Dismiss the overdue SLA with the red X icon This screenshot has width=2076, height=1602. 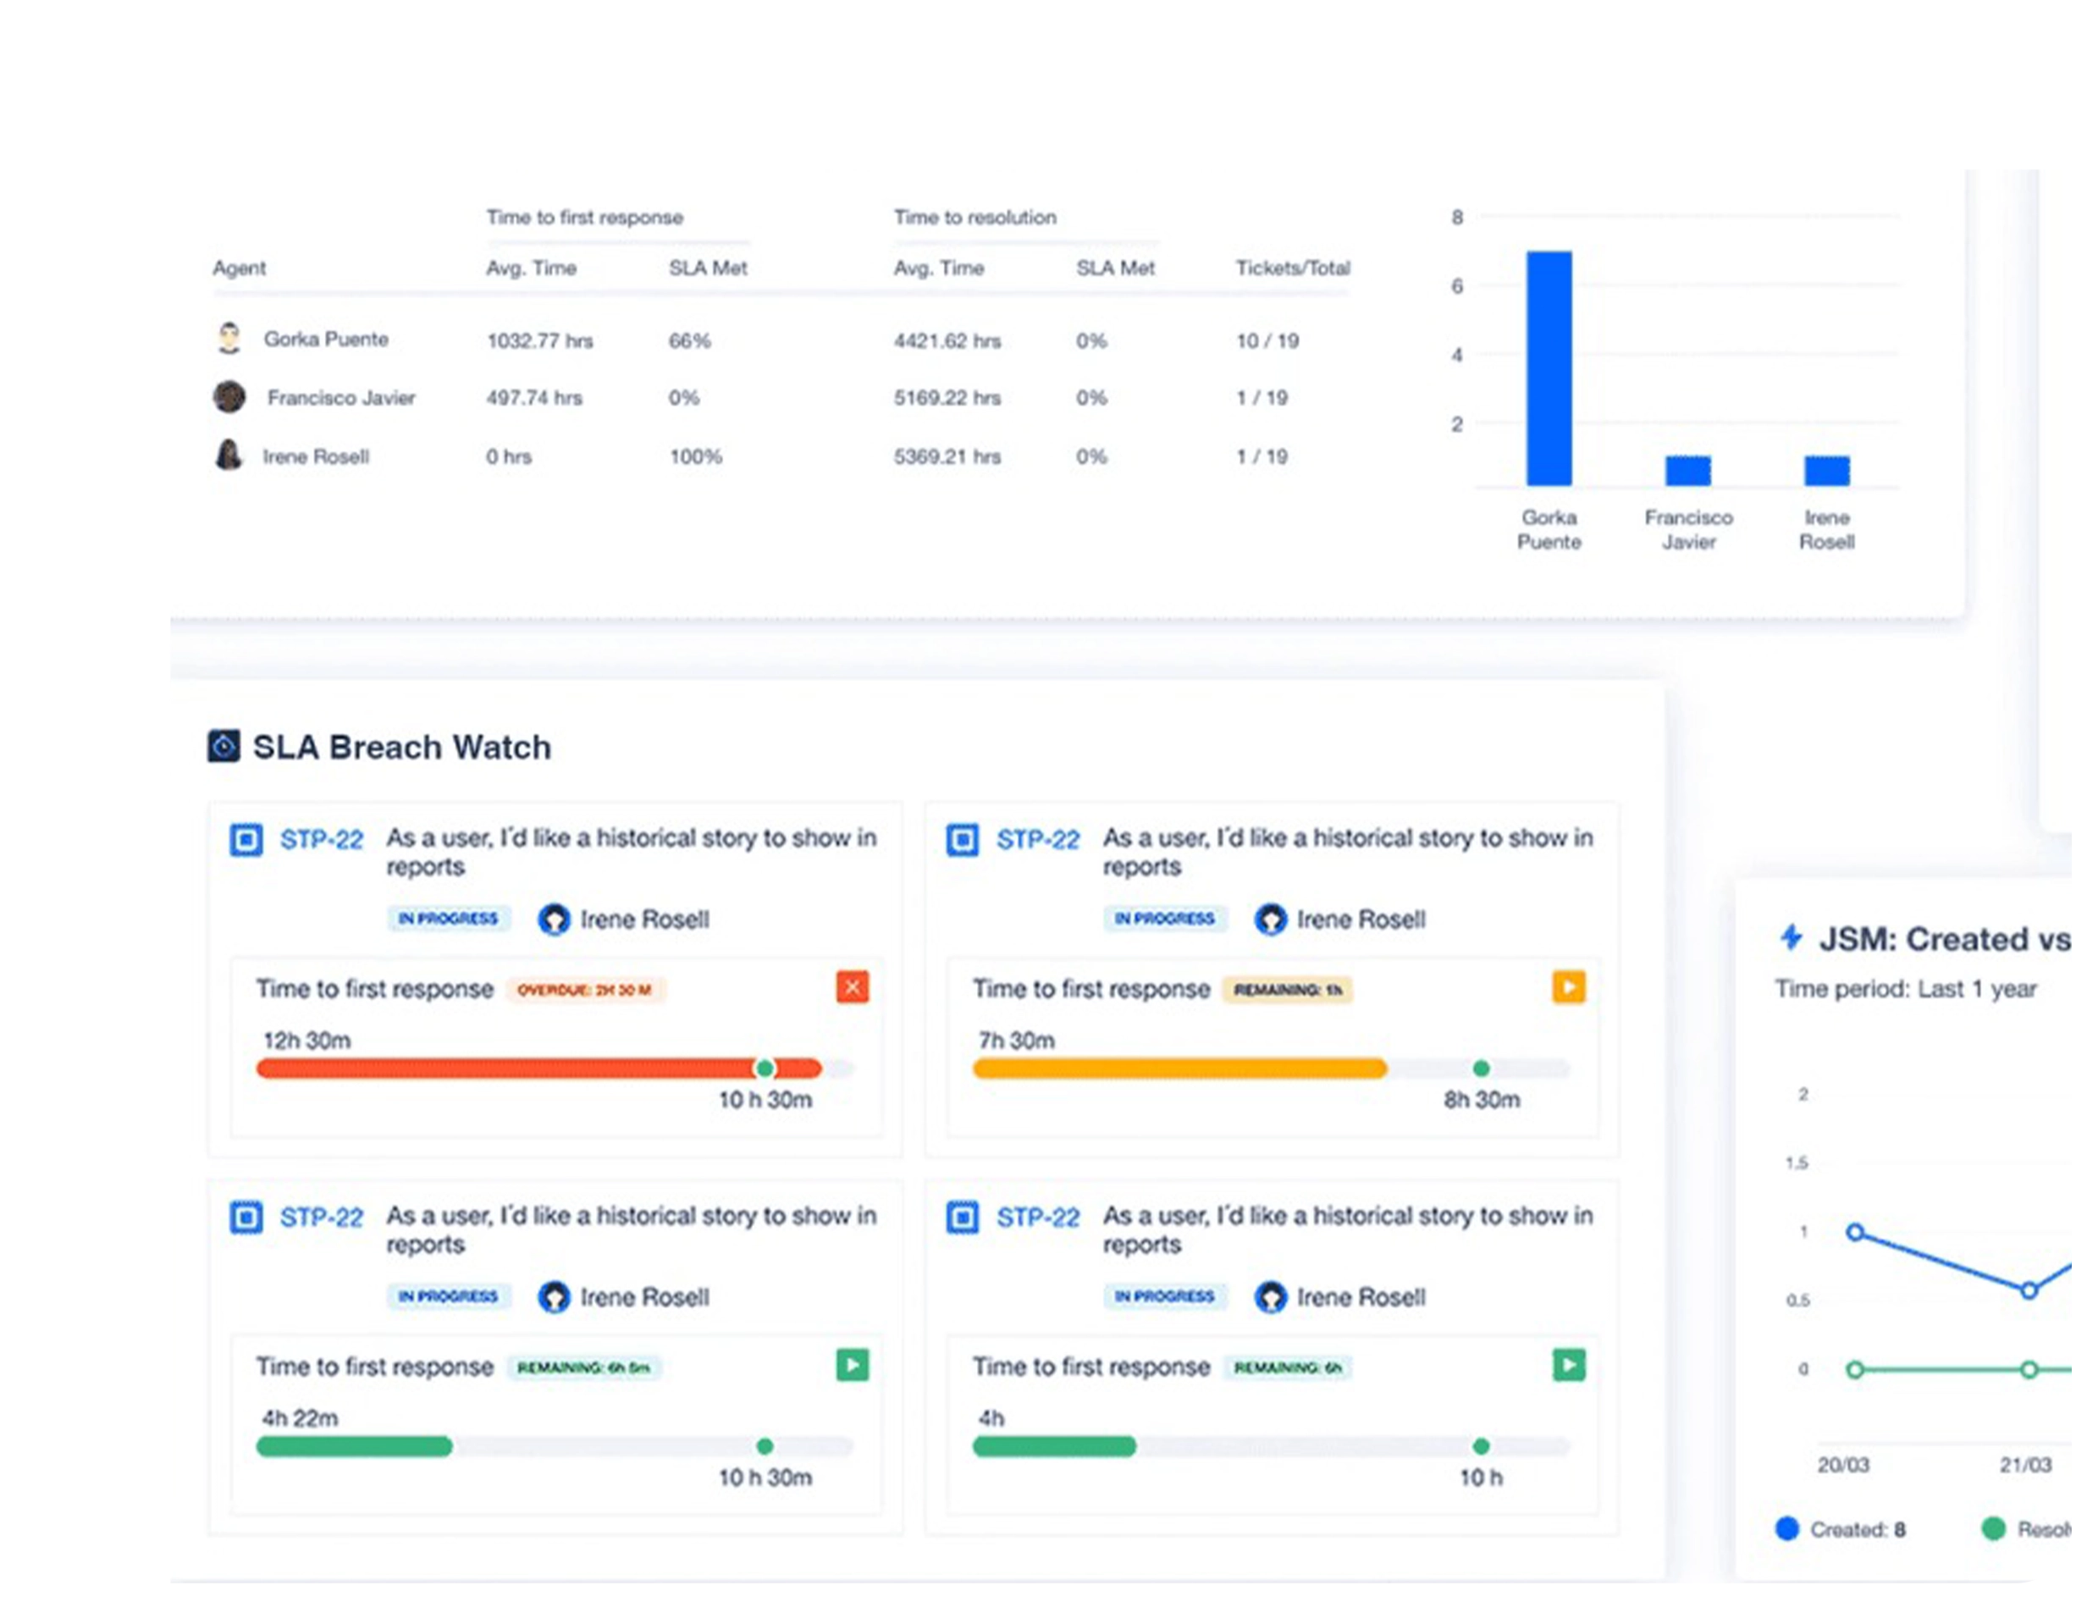click(853, 988)
